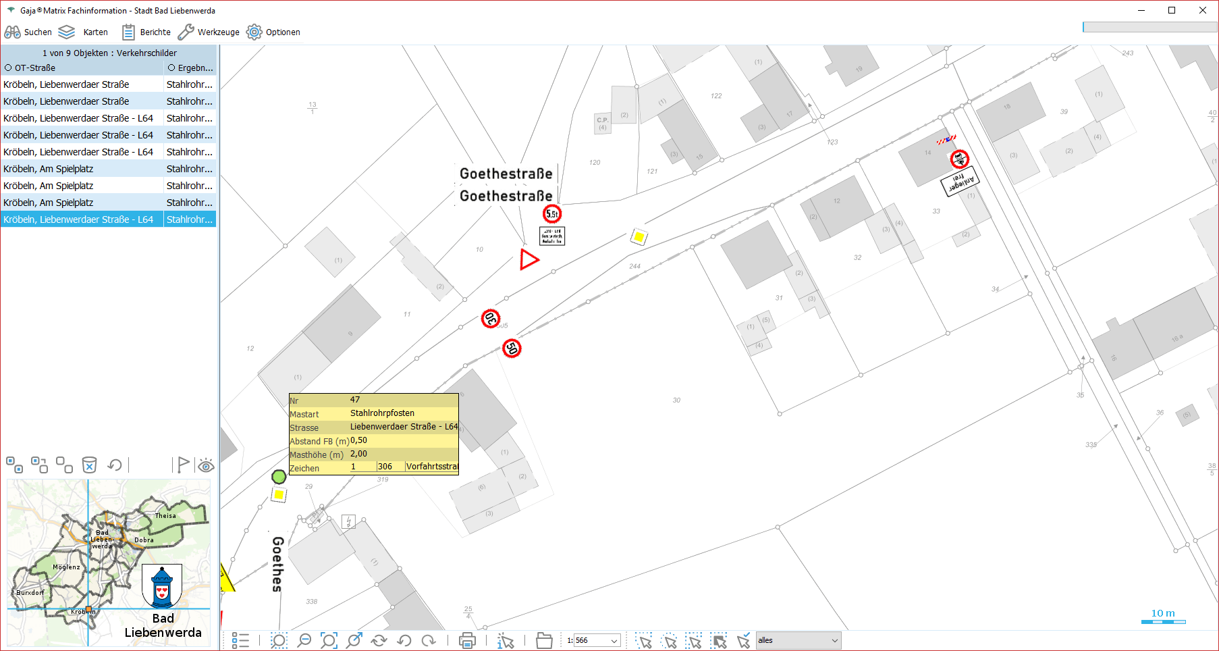Click the print icon in bottom toolbar
Image resolution: width=1219 pixels, height=651 pixels.
coord(467,640)
